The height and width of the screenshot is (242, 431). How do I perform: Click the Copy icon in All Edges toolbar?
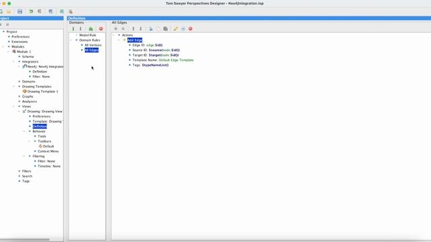[158, 29]
